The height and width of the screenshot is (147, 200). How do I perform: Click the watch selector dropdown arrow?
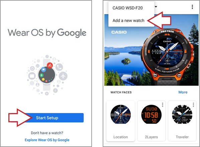pos(156,7)
